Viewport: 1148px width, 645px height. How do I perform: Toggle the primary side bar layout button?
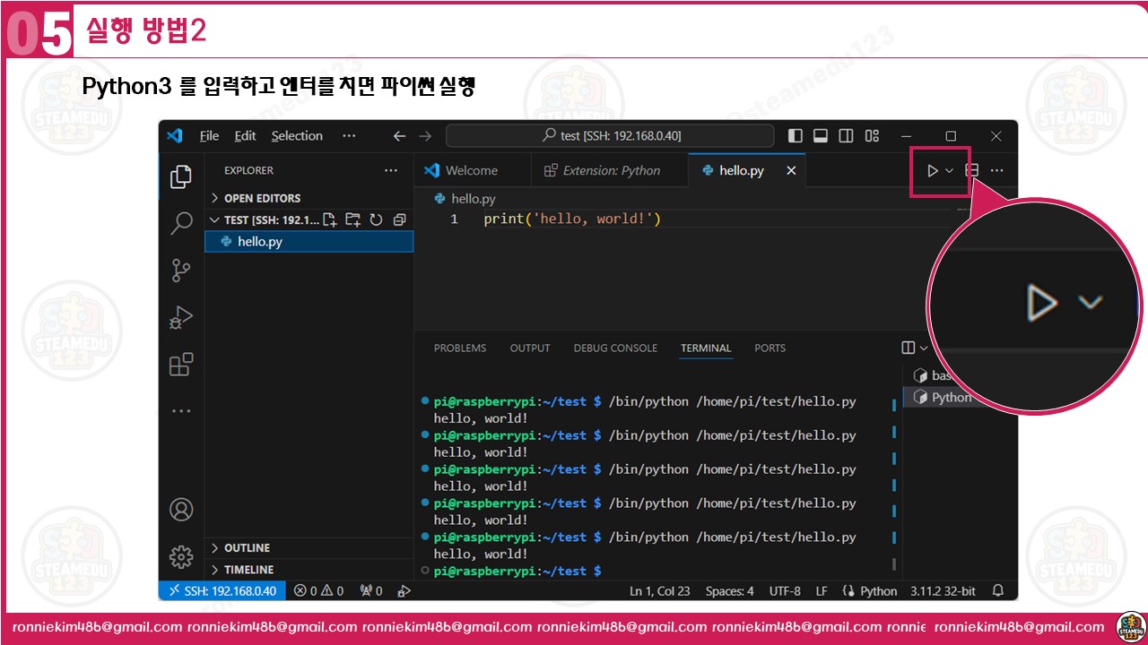pos(796,136)
